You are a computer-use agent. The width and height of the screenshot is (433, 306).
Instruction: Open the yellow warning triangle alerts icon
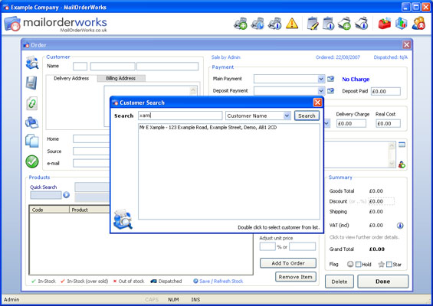(292, 24)
